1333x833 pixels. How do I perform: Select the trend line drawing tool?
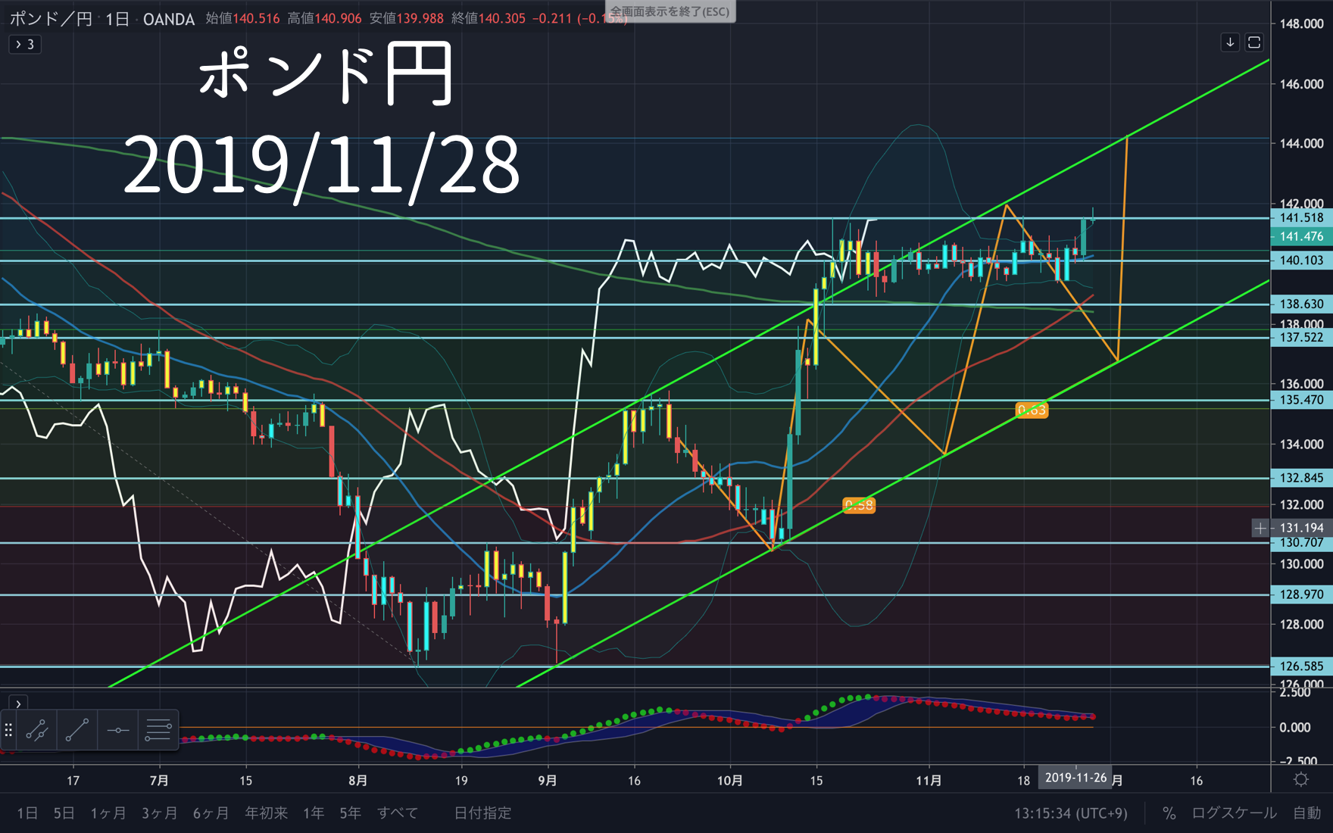77,730
